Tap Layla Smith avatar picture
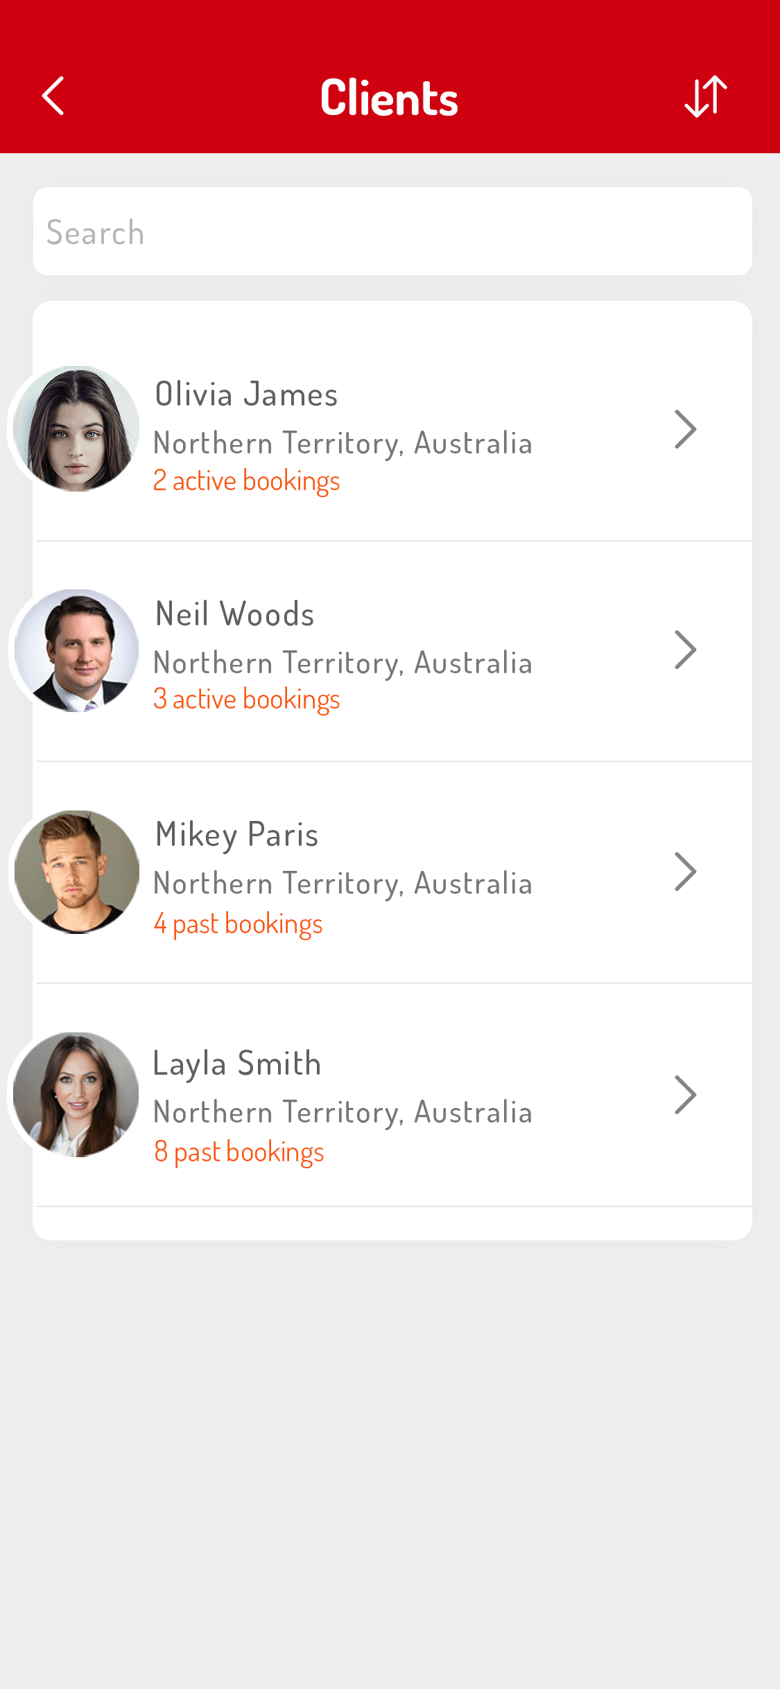The image size is (780, 1689). [x=76, y=1094]
